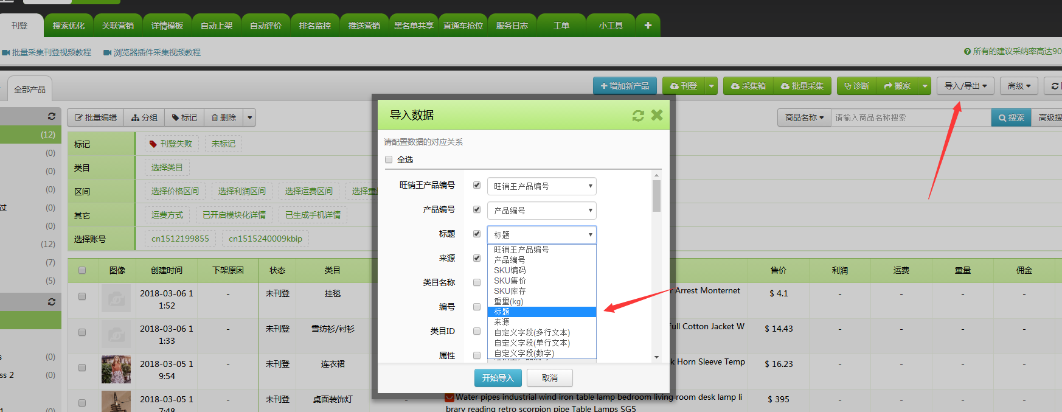This screenshot has height=412, width=1062.
Task: Open the 连衣裙 product thumbnail image
Action: pos(116,369)
